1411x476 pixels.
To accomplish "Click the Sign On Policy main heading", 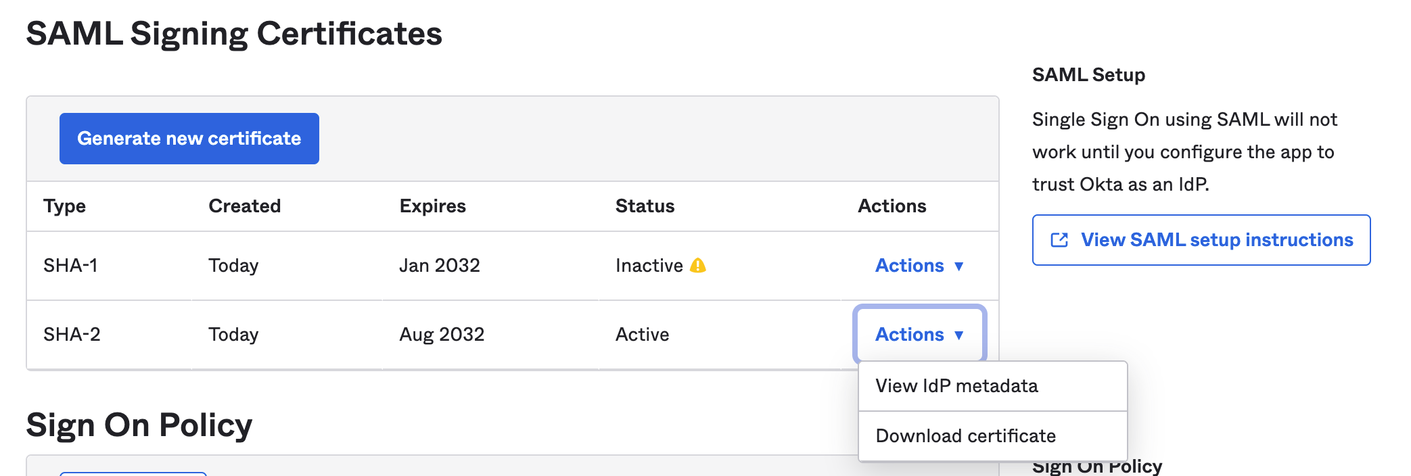I will (x=139, y=425).
